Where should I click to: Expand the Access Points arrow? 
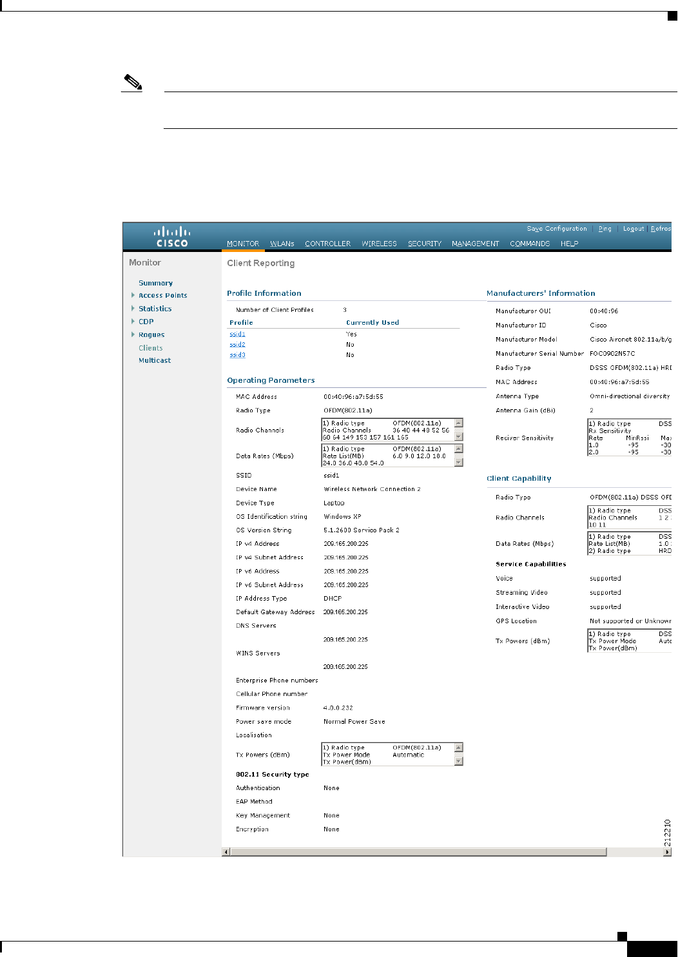coord(133,295)
